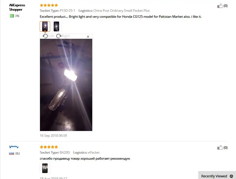Click the 'Right' rotate label
The image size is (236, 179).
[66, 36]
